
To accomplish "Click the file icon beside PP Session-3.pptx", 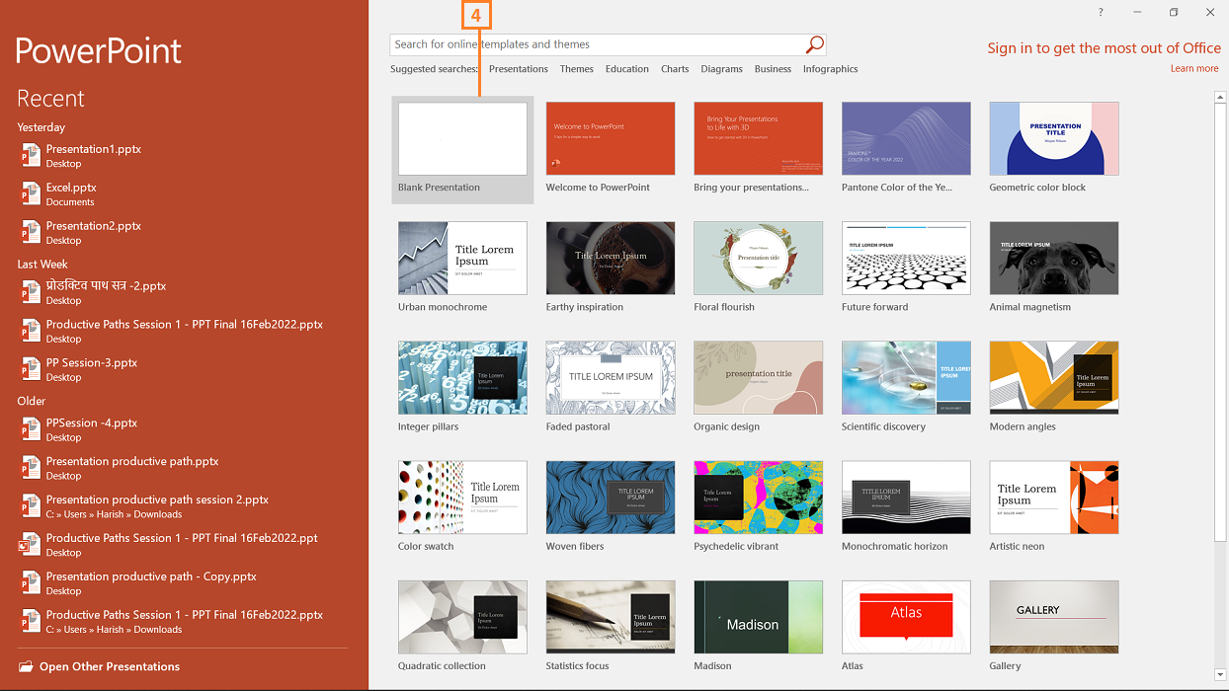I will [30, 369].
